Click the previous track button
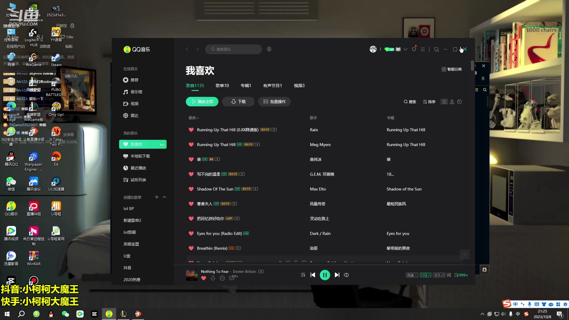 313,275
